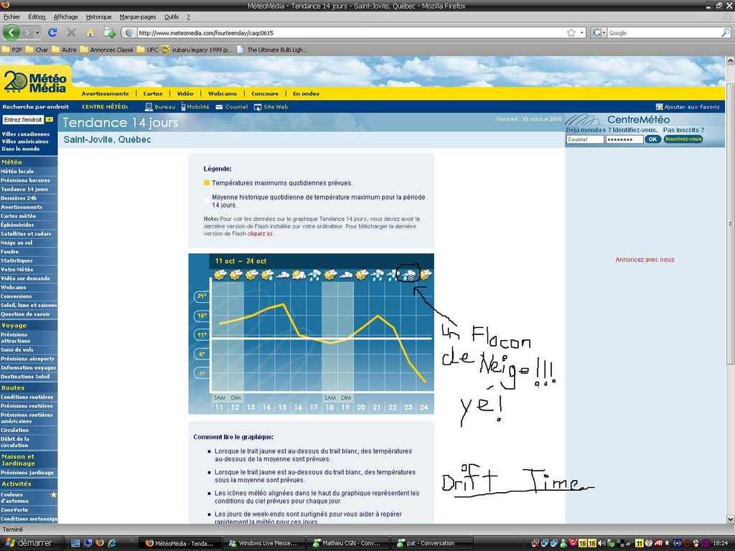Open the Annonces Classé bookmarks folder

[x=106, y=50]
